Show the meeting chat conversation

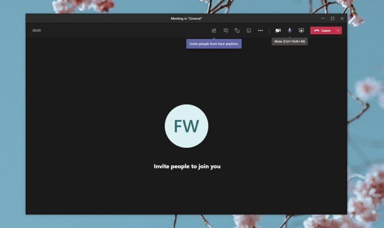[x=225, y=30]
